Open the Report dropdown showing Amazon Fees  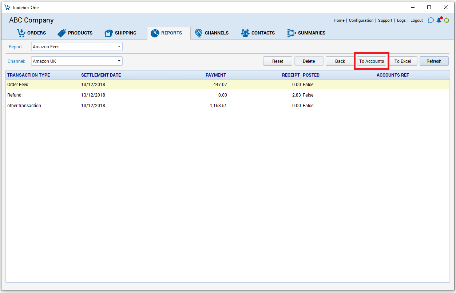point(77,46)
